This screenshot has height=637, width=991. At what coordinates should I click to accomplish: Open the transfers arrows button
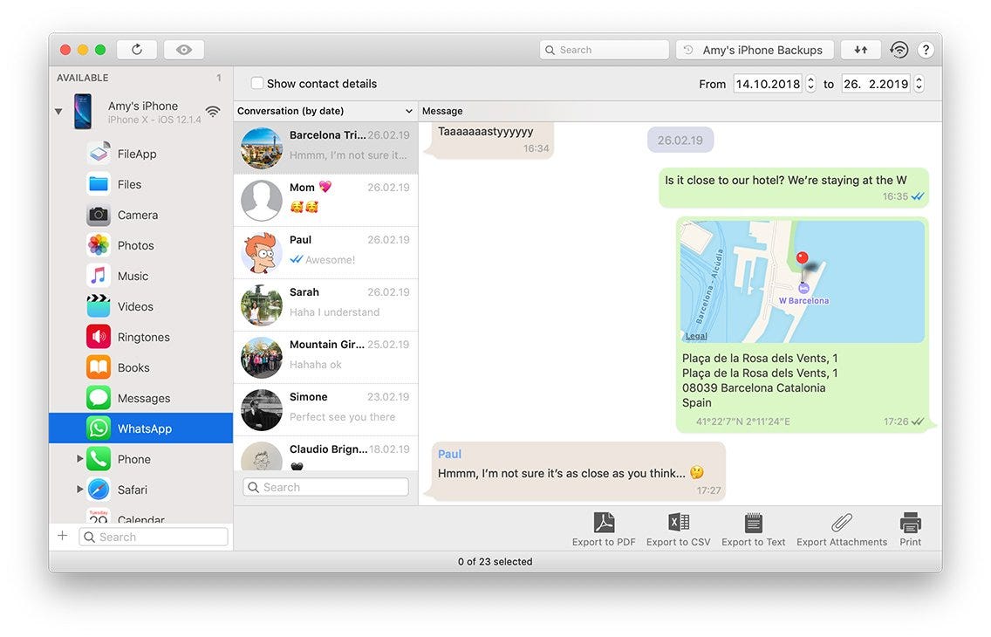[x=861, y=49]
